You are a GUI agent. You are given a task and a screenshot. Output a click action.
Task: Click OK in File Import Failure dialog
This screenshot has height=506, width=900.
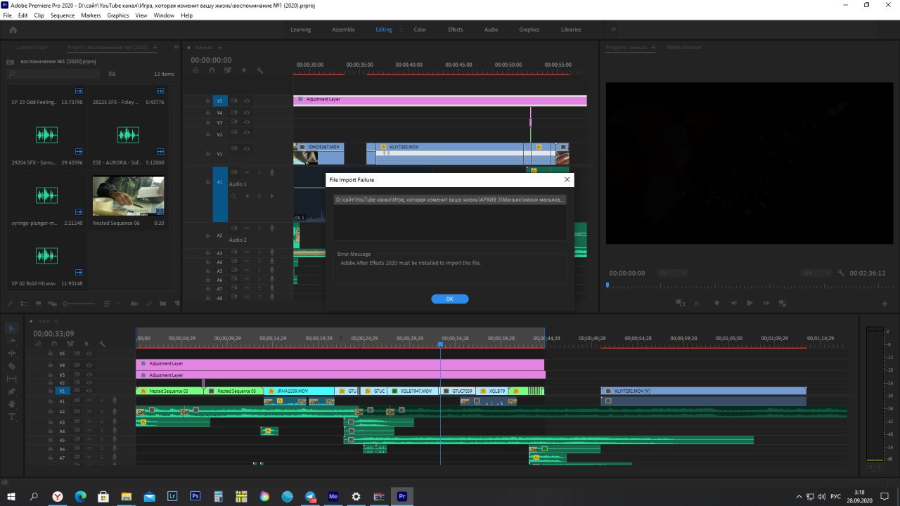(450, 299)
